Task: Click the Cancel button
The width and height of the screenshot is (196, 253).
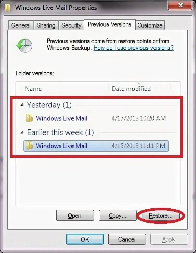Action: pyautogui.click(x=127, y=239)
